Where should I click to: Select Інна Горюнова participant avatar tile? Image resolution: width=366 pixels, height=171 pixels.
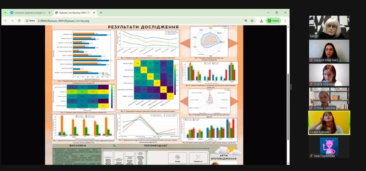point(329,146)
